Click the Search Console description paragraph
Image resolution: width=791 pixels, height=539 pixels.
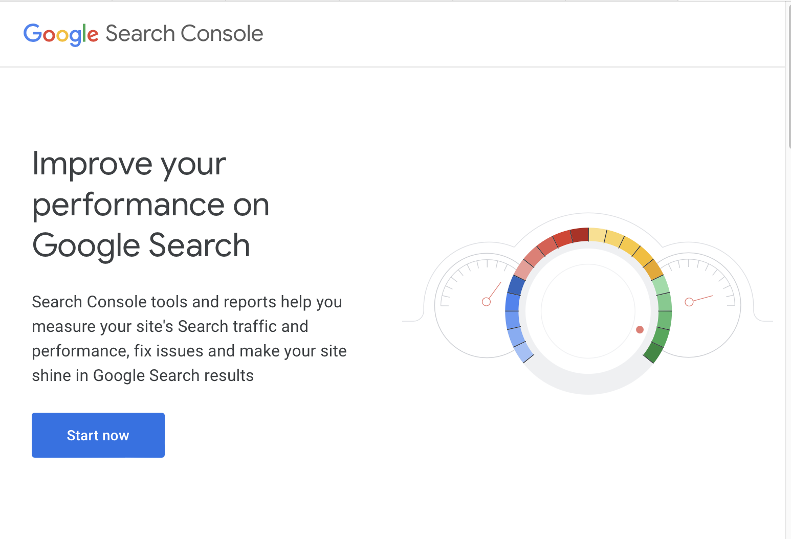(x=189, y=339)
